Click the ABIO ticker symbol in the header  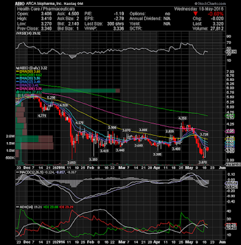pos(20,4)
